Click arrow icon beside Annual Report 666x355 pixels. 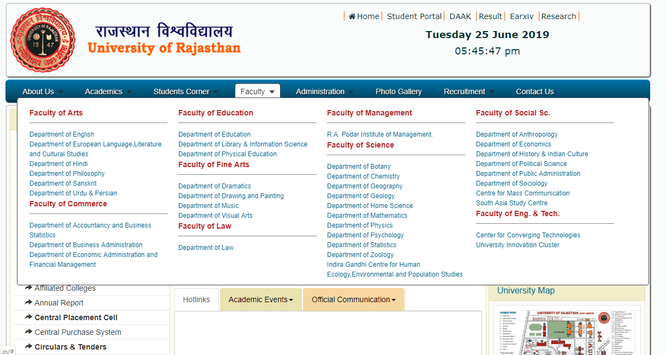coord(28,303)
